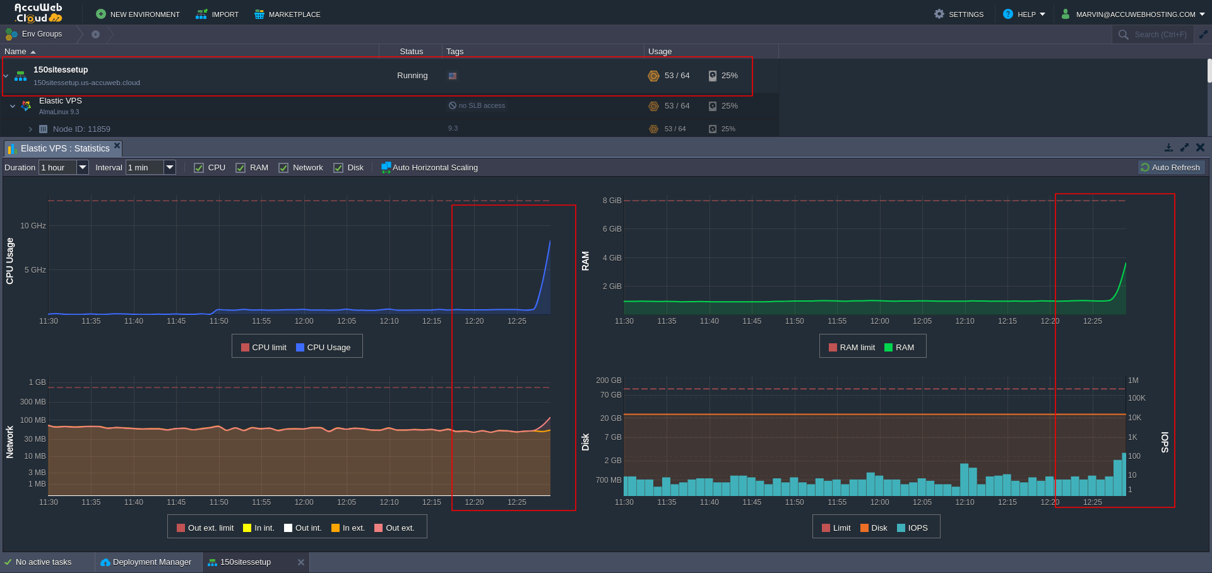Screen dimensions: 1212x573
Task: Click the environment search field
Action: point(1160,35)
